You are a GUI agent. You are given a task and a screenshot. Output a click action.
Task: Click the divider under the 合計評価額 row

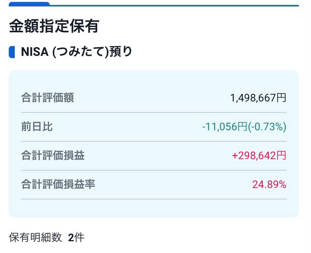pos(153,112)
